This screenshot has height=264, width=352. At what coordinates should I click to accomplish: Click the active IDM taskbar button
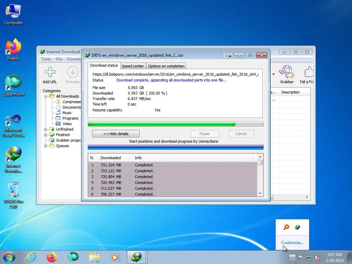coord(137,257)
